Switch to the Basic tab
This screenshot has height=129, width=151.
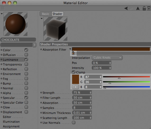click(46, 14)
